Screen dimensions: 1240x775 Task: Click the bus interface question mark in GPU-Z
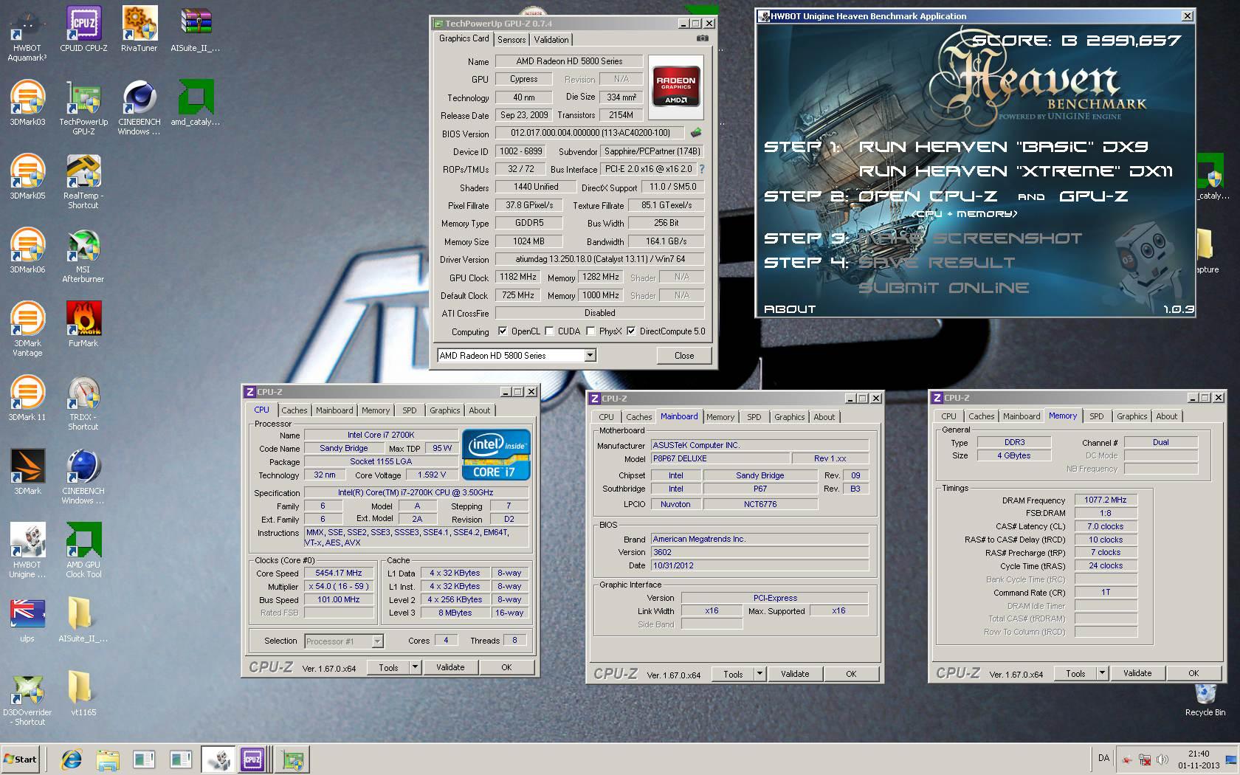point(701,169)
